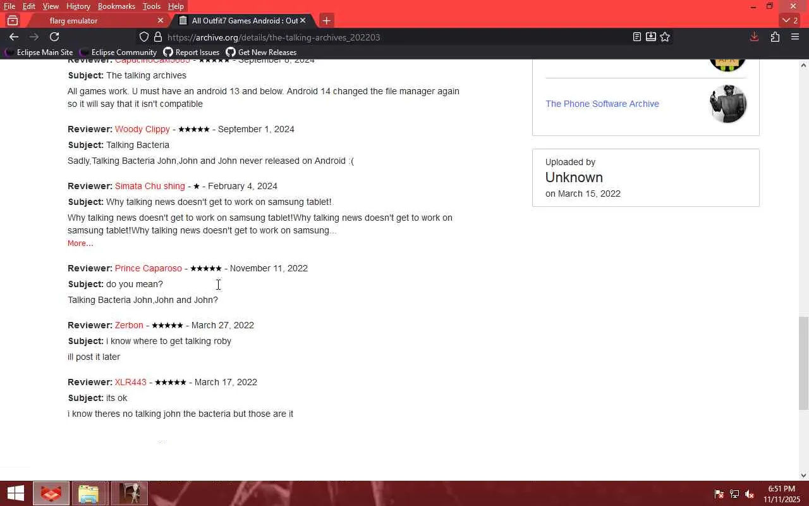Click the uploader name "Unknown"
Viewport: 809px width, 506px height.
pyautogui.click(x=574, y=178)
